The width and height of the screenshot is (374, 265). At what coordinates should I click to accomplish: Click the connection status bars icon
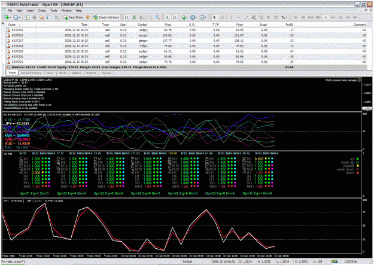(335, 261)
